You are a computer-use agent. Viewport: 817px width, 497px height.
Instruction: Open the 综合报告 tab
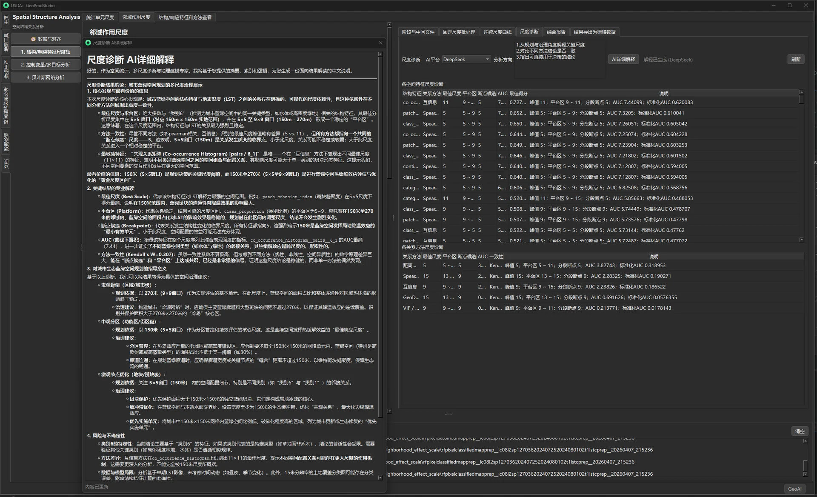pos(556,32)
